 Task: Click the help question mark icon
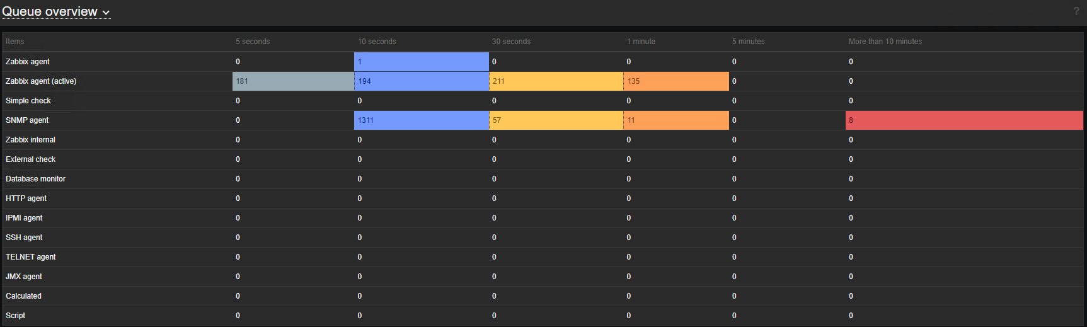click(1076, 11)
